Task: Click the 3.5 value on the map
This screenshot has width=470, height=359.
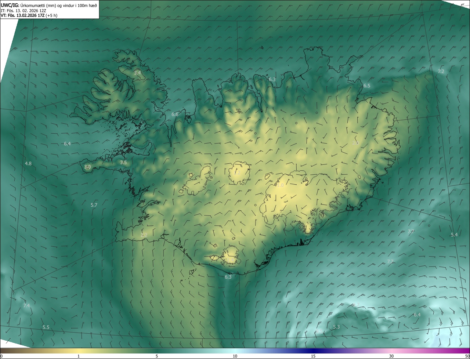Action: tap(123, 162)
